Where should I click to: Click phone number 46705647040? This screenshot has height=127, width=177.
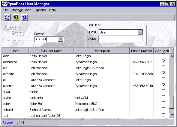tap(143, 86)
